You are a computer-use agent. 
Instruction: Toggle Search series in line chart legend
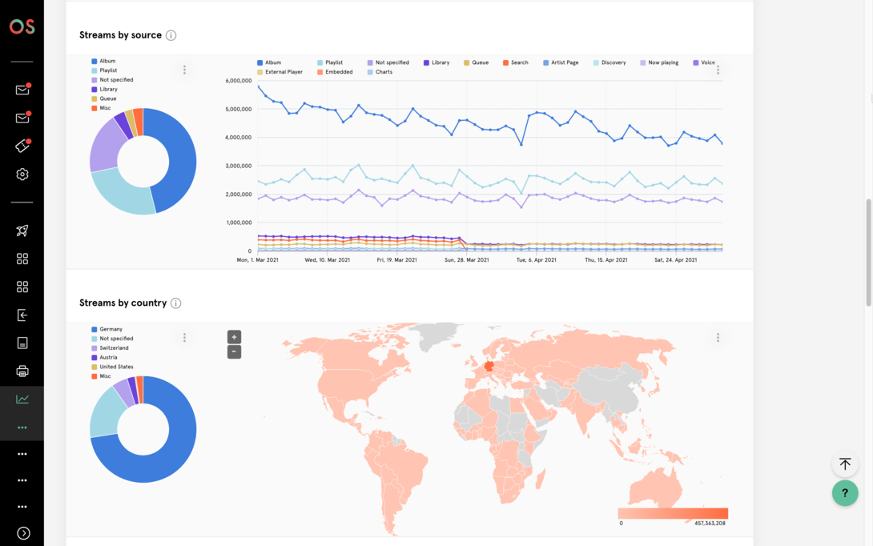pos(515,62)
